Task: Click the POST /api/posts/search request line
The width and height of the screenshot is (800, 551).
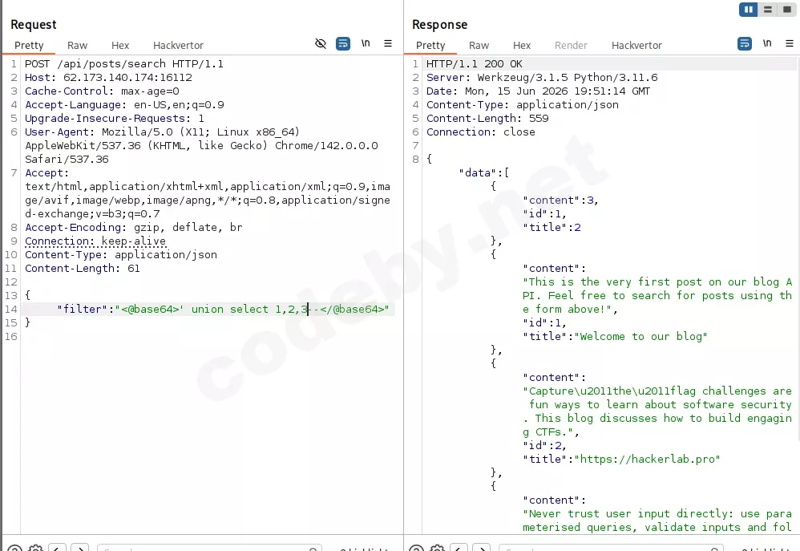Action: coord(124,64)
